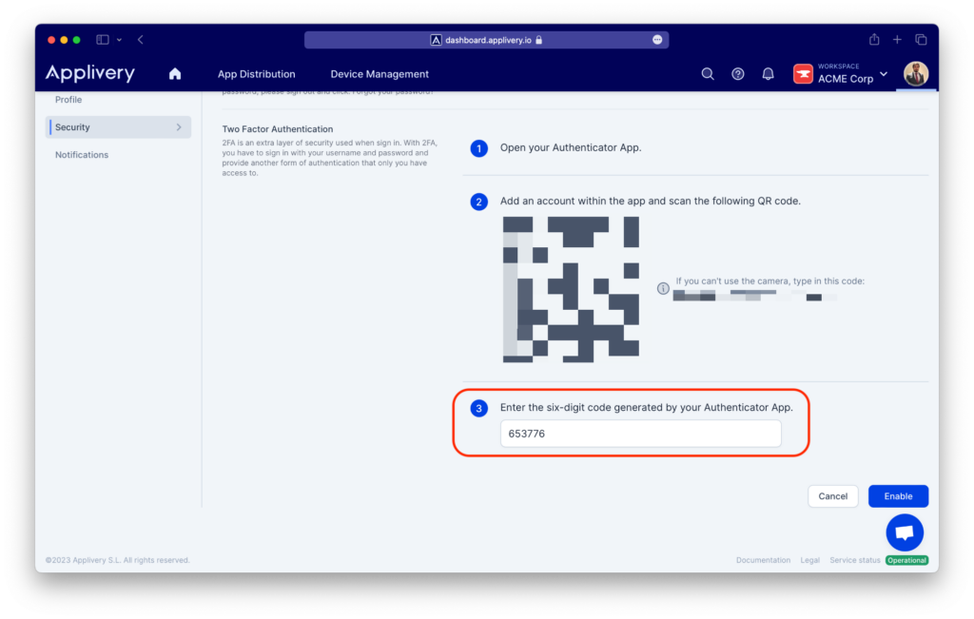Go to the Applivery home icon
The height and width of the screenshot is (619, 974).
[175, 74]
